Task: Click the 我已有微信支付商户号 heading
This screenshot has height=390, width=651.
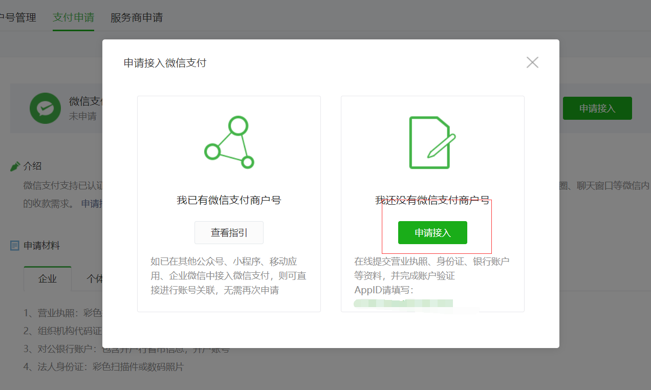Action: click(x=229, y=200)
